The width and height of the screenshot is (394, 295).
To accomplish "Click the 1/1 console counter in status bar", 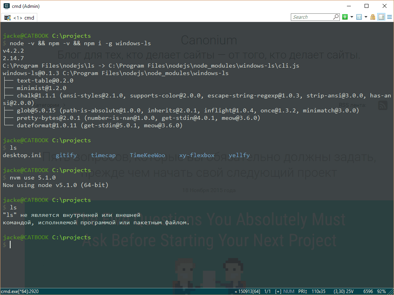I will [268, 291].
